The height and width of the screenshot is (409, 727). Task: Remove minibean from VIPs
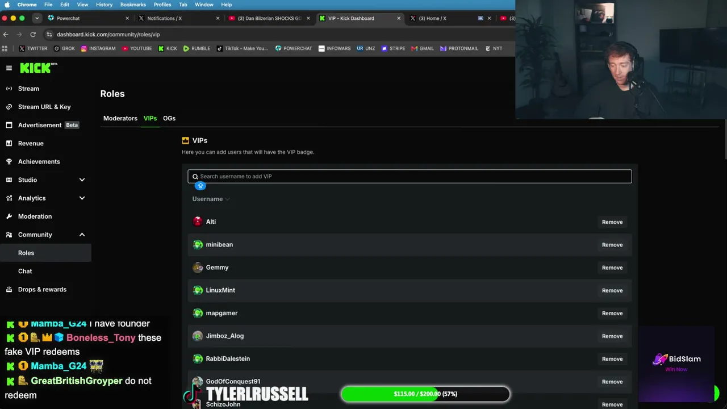612,245
